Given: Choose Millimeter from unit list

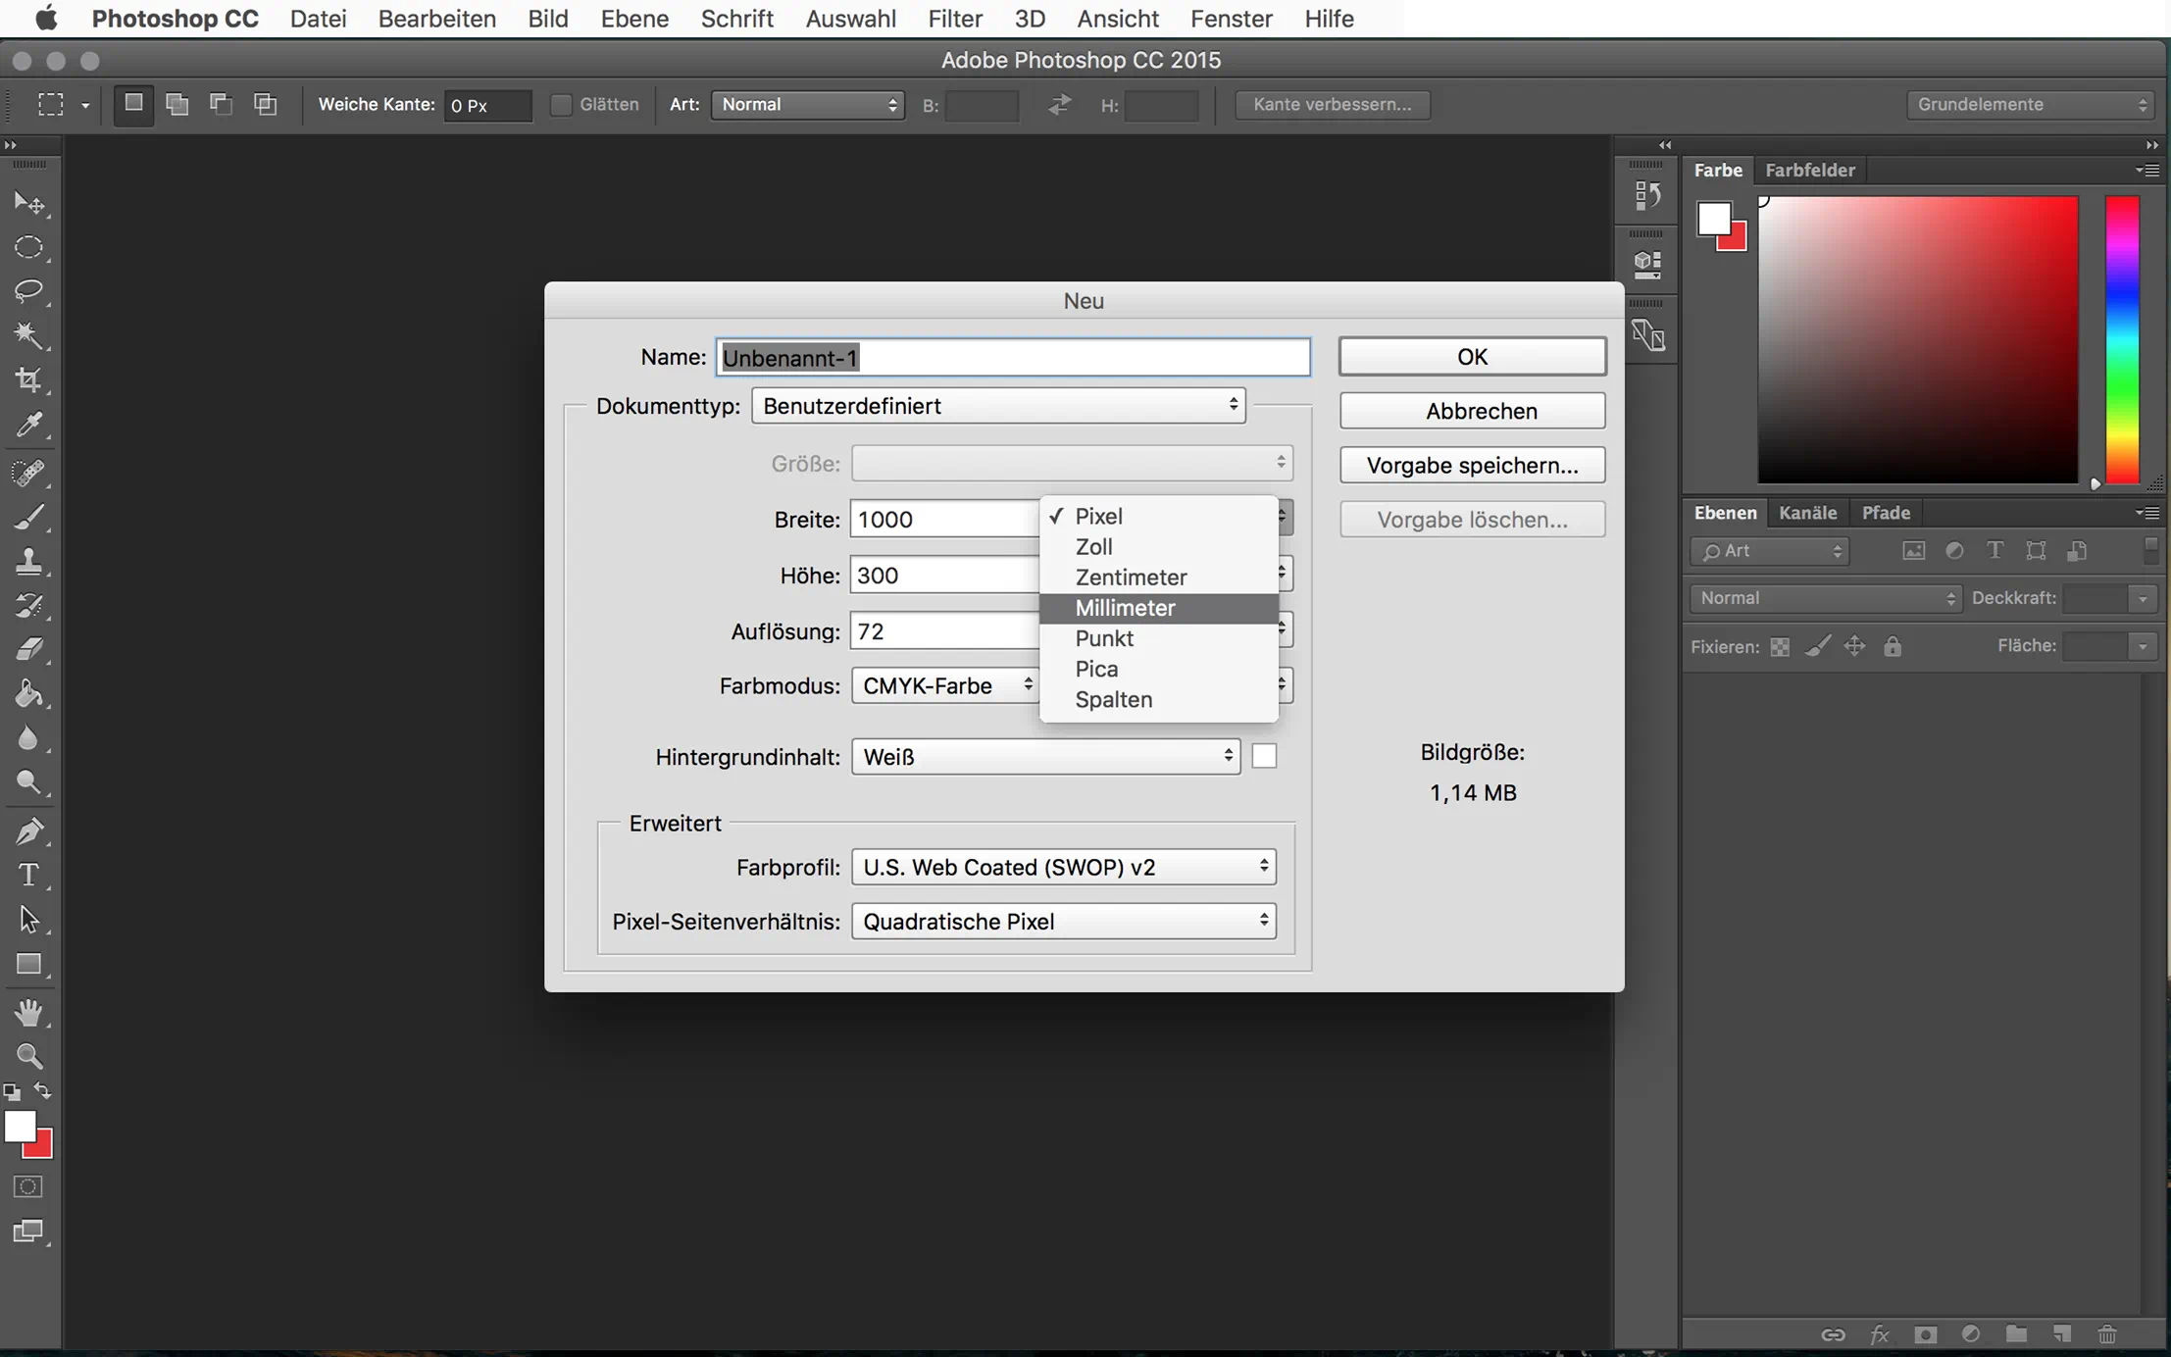Looking at the screenshot, I should 1125,608.
